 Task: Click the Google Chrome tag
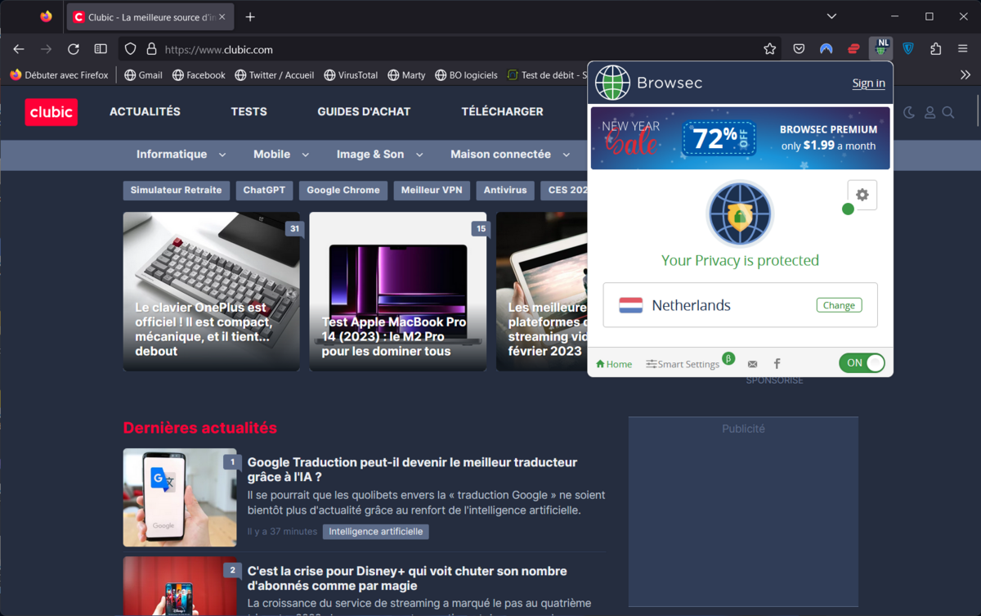[x=343, y=190]
